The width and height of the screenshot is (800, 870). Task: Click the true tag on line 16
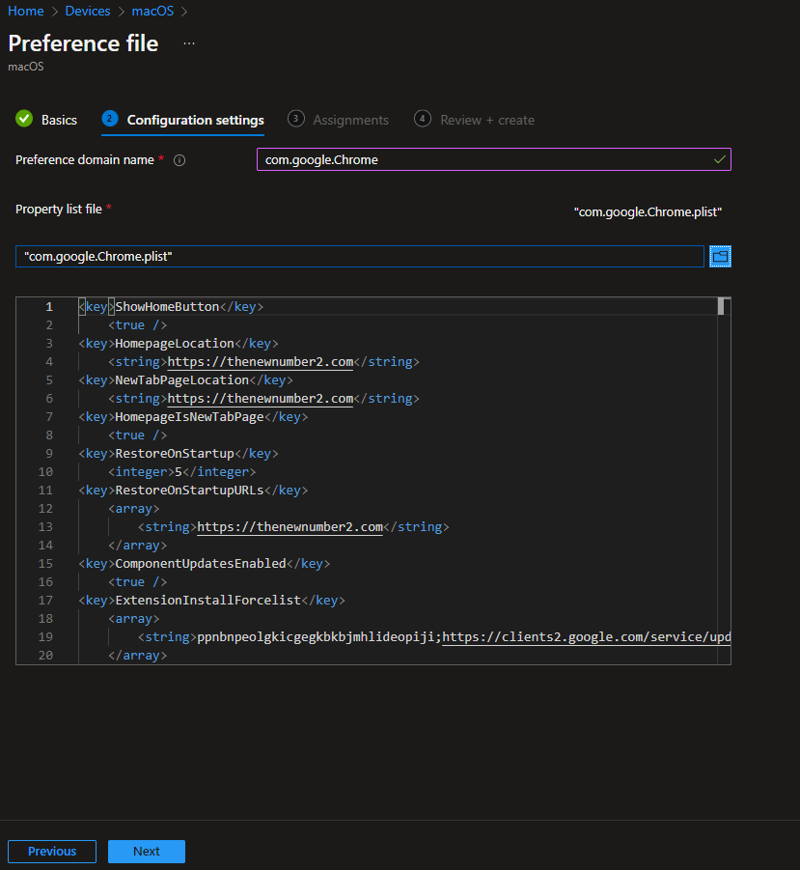pos(137,581)
